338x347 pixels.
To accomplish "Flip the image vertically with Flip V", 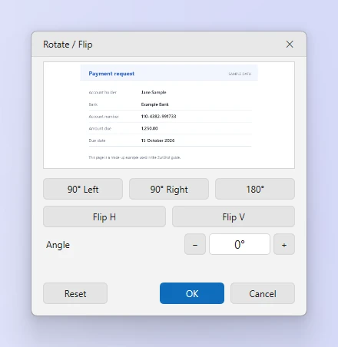I will (234, 216).
